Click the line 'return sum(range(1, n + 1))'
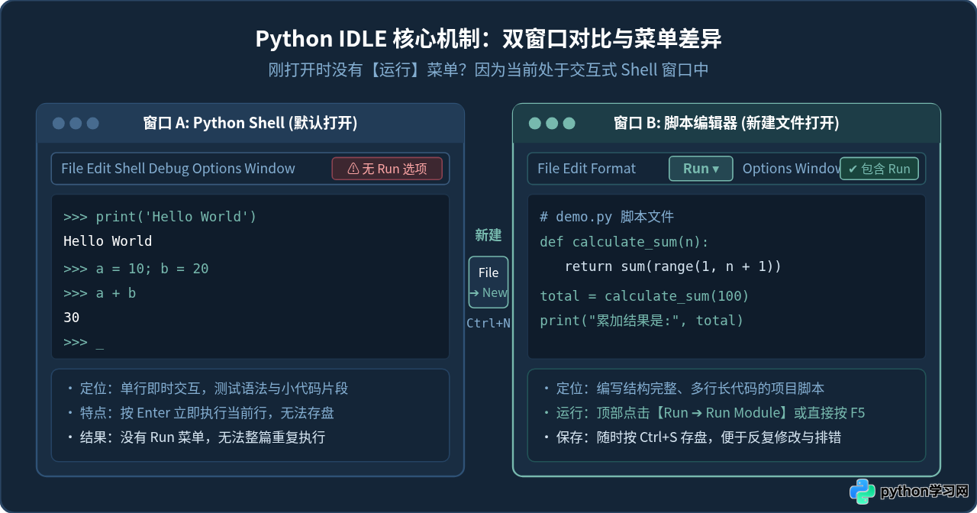This screenshot has width=977, height=513. (x=673, y=266)
